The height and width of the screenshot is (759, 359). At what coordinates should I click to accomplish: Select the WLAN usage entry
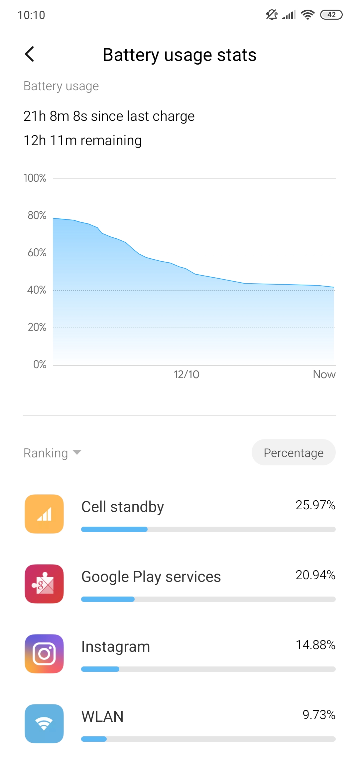point(179,724)
